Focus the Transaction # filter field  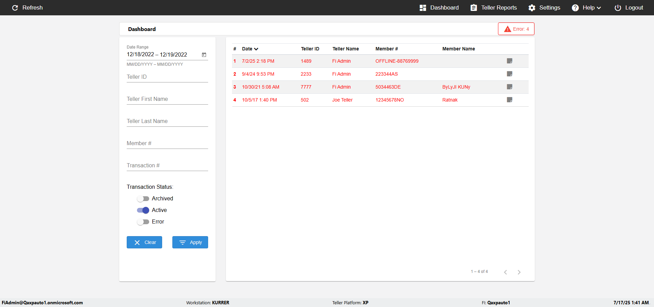click(167, 166)
